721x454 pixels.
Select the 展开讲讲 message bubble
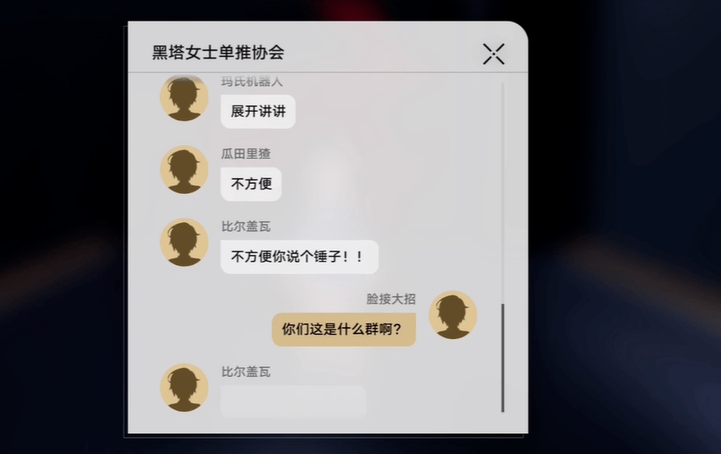258,112
